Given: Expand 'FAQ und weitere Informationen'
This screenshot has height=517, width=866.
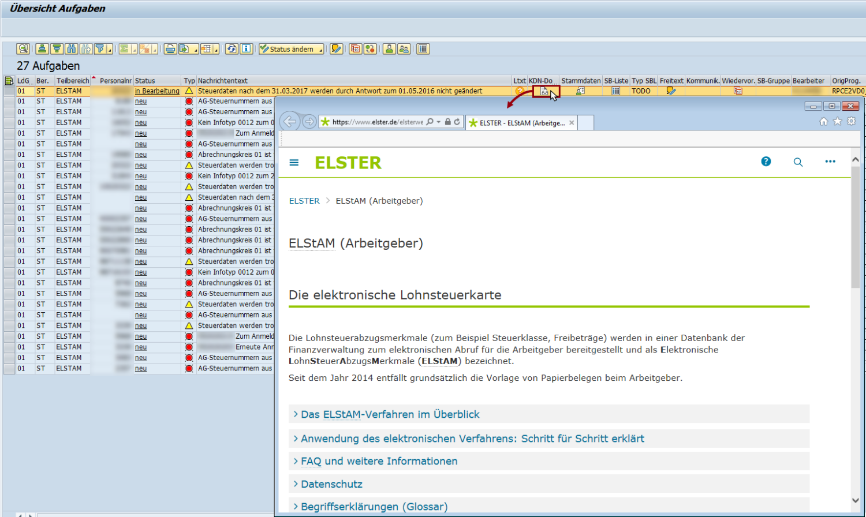Looking at the screenshot, I should tap(549, 461).
